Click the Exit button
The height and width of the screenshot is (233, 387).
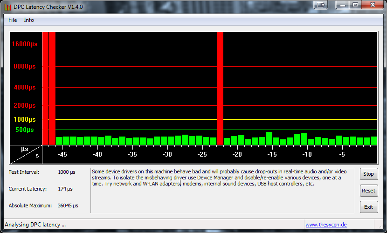pyautogui.click(x=368, y=207)
